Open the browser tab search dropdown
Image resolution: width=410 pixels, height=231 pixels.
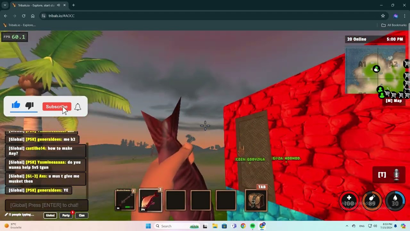click(5, 5)
